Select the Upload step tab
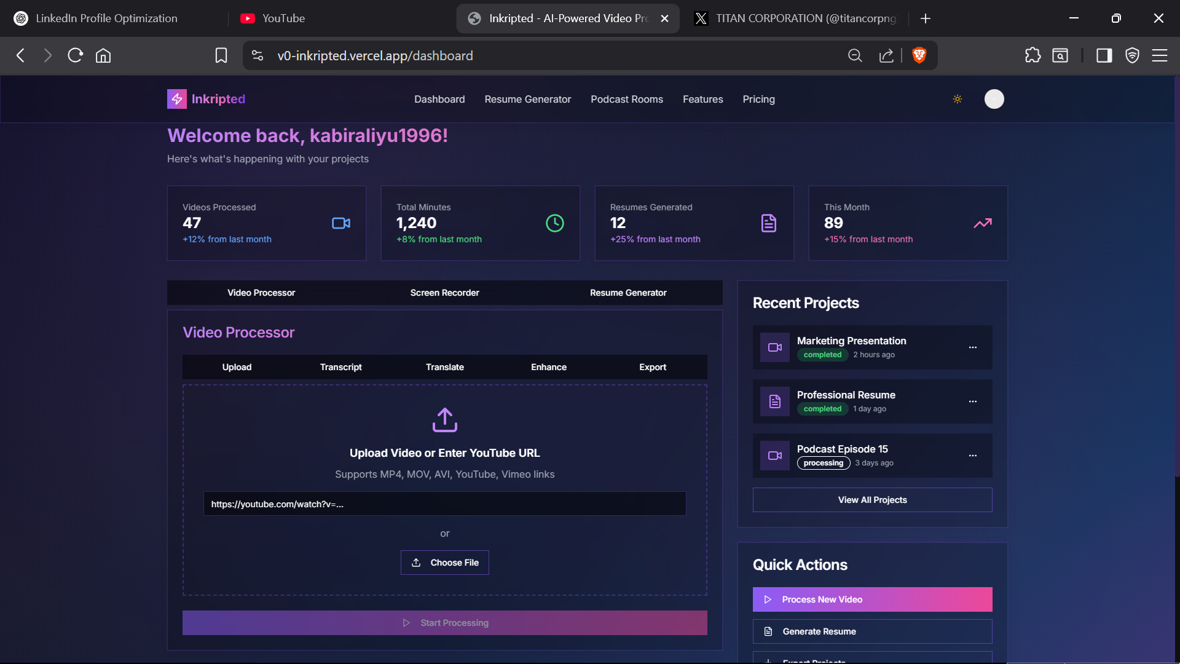The width and height of the screenshot is (1180, 664). pyautogui.click(x=237, y=367)
